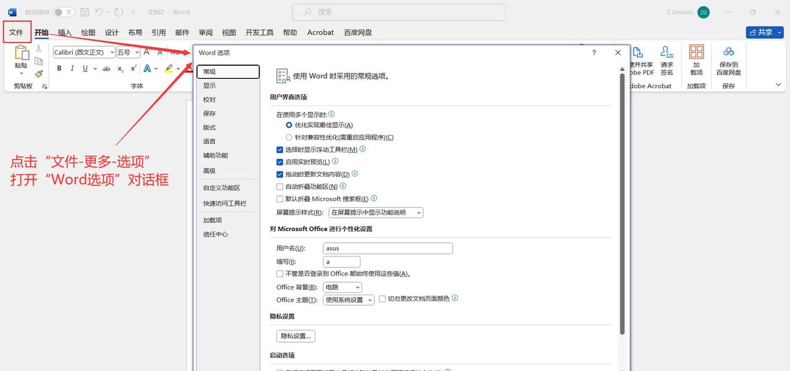Viewport: 790px width, 371px height.
Task: Enable 默认折叠 Microsoft 搜索框 checkbox
Action: [x=280, y=199]
